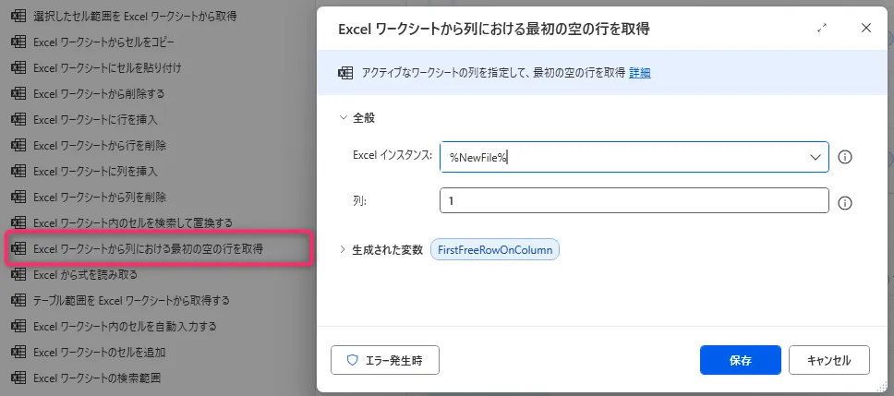
Task: Expand the dialog with the resize arrows icon
Action: pyautogui.click(x=822, y=29)
